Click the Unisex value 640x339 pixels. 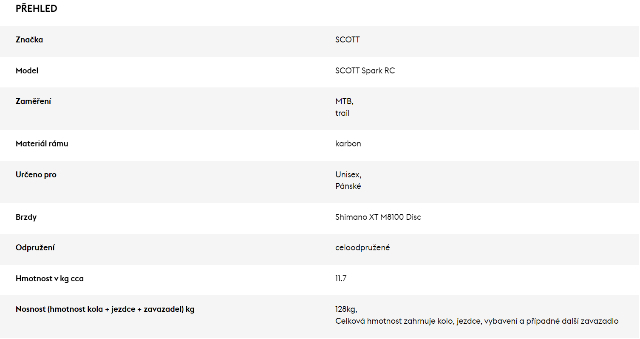point(348,175)
